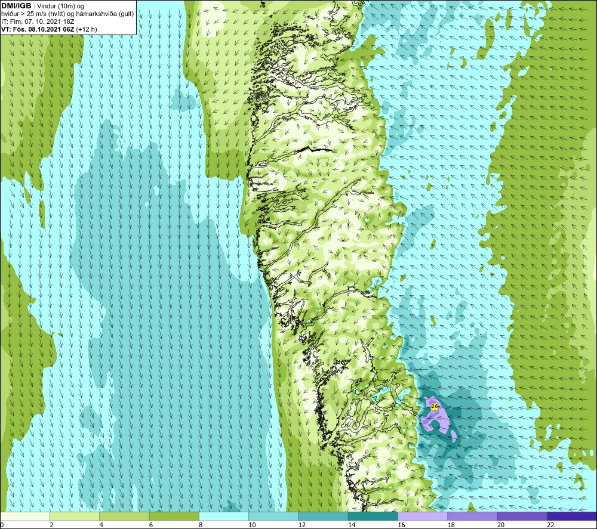597x529 pixels.
Task: Click the scale label '4'
Action: [x=101, y=525]
